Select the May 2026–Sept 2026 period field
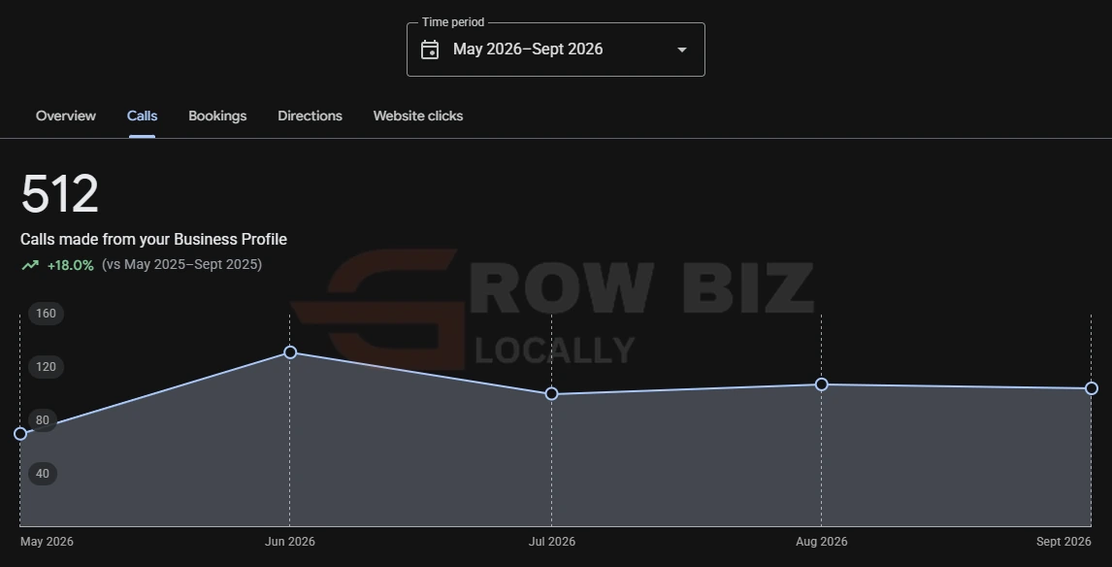This screenshot has width=1112, height=567. point(555,50)
